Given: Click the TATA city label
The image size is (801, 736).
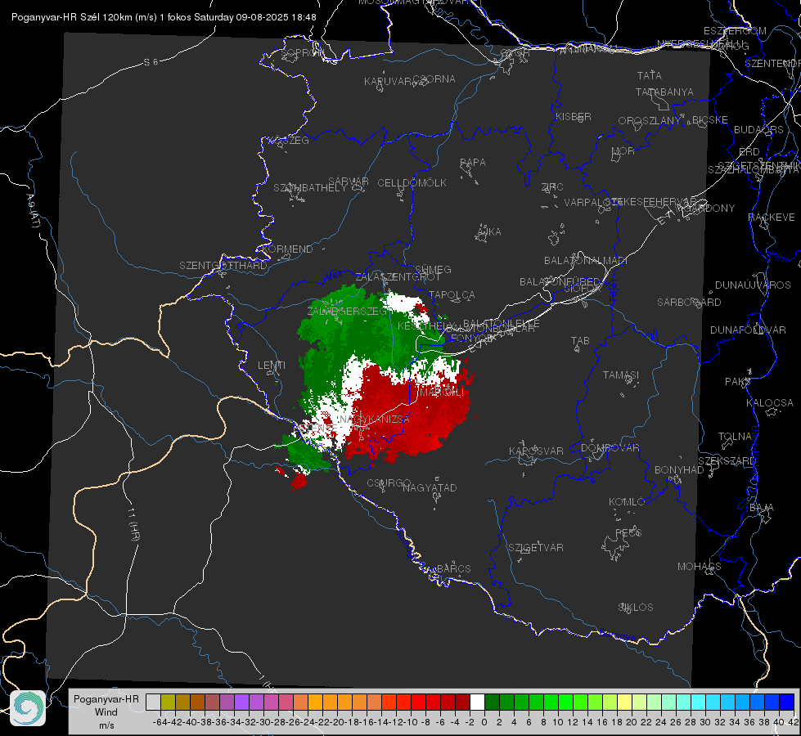Looking at the screenshot, I should (x=650, y=75).
